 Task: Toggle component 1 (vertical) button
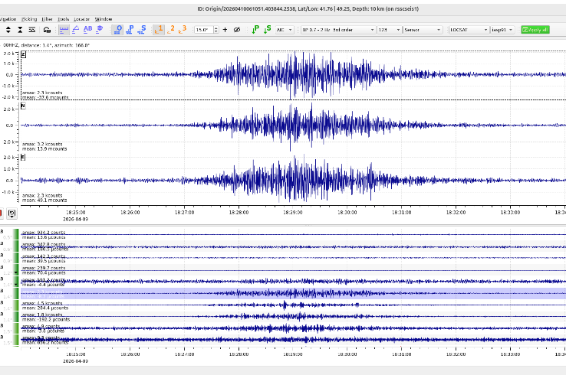[x=159, y=30]
